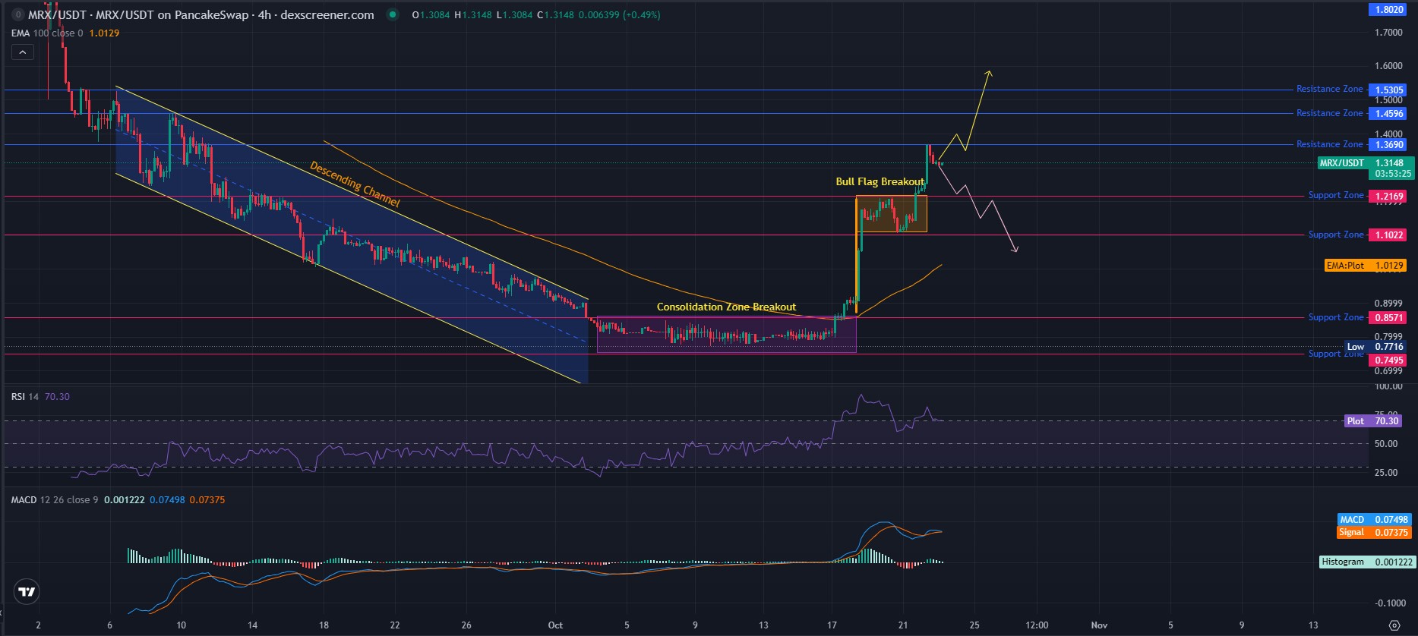
Task: Select the Consolidation Zone Breakout text label
Action: point(726,307)
